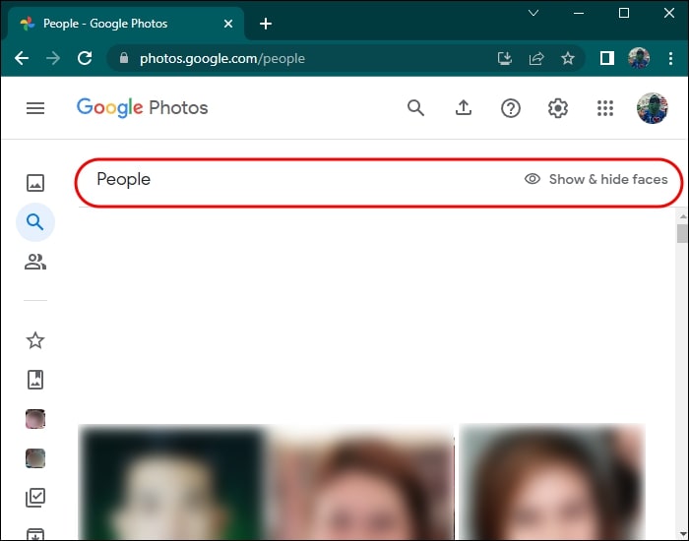Go to Photos in the sidebar
Image resolution: width=689 pixels, height=541 pixels.
35,183
